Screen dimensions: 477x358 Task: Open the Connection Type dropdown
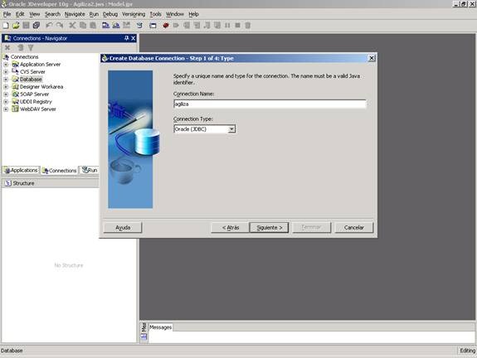(231, 129)
